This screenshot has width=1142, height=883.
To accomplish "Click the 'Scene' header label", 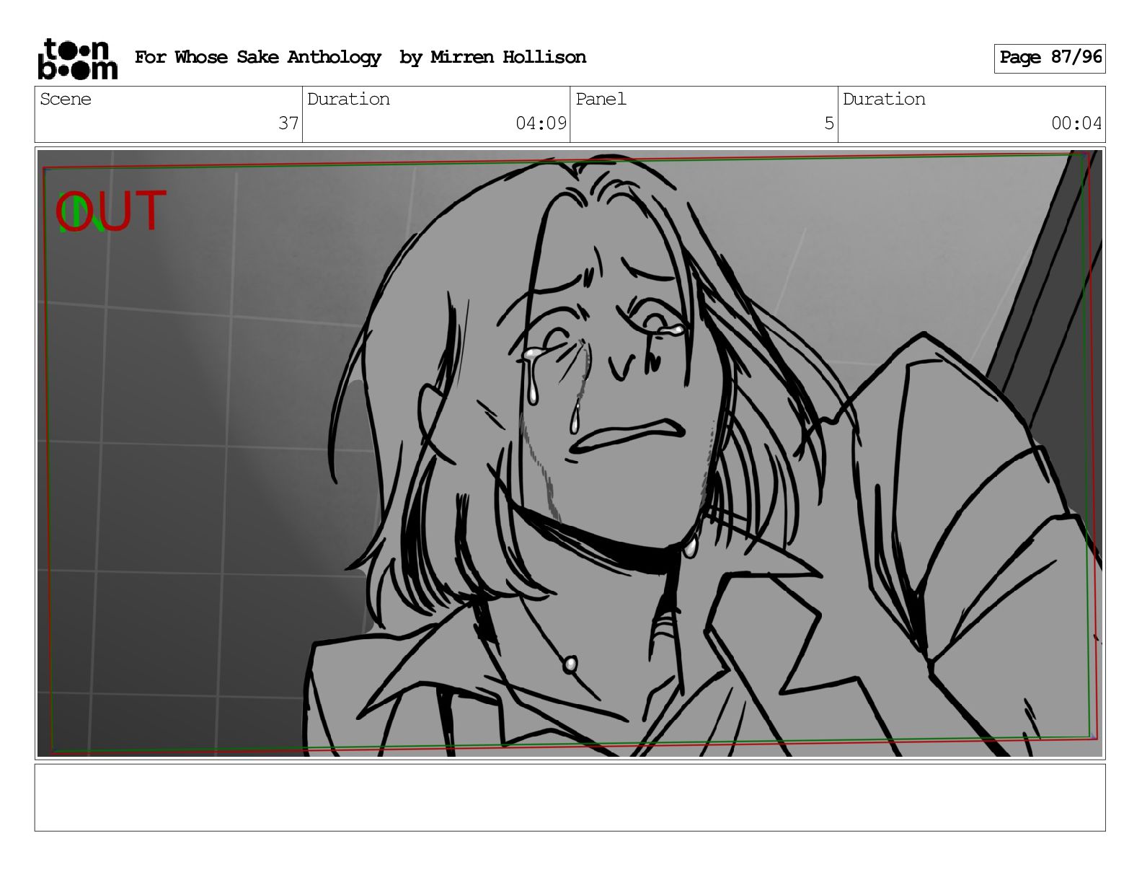I will 66,99.
